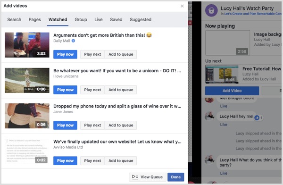This screenshot has width=283, height=185.
Task: Play now the Avviso Media video
Action: click(66, 160)
